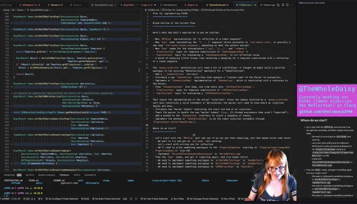Expand folded code at line 723
The image size is (357, 204).
12,39
